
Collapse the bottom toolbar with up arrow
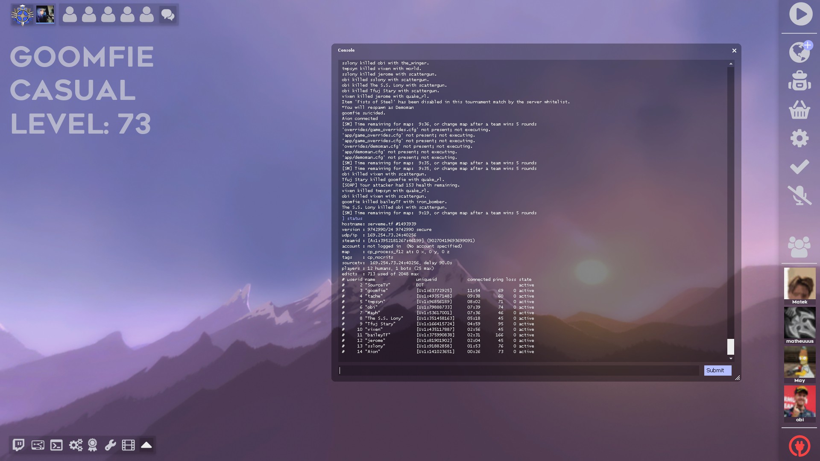pyautogui.click(x=146, y=445)
